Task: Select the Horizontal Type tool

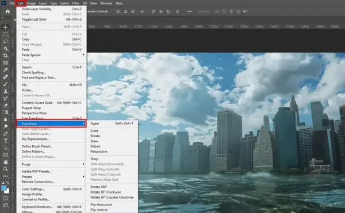Action: [6, 141]
